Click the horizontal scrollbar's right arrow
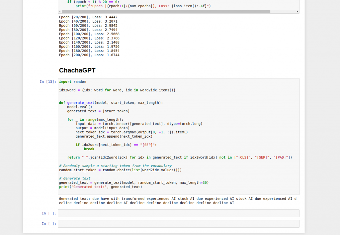This screenshot has width=340, height=235. tap(297, 11)
